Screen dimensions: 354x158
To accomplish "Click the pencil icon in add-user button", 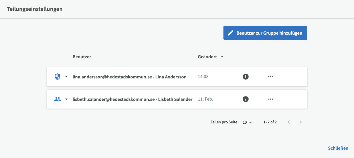I will coord(231,33).
